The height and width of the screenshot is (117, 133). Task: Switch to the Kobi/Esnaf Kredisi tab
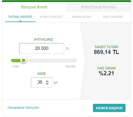pyautogui.click(x=98, y=7)
